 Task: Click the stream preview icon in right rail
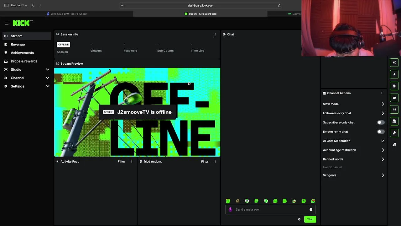click(x=394, y=62)
